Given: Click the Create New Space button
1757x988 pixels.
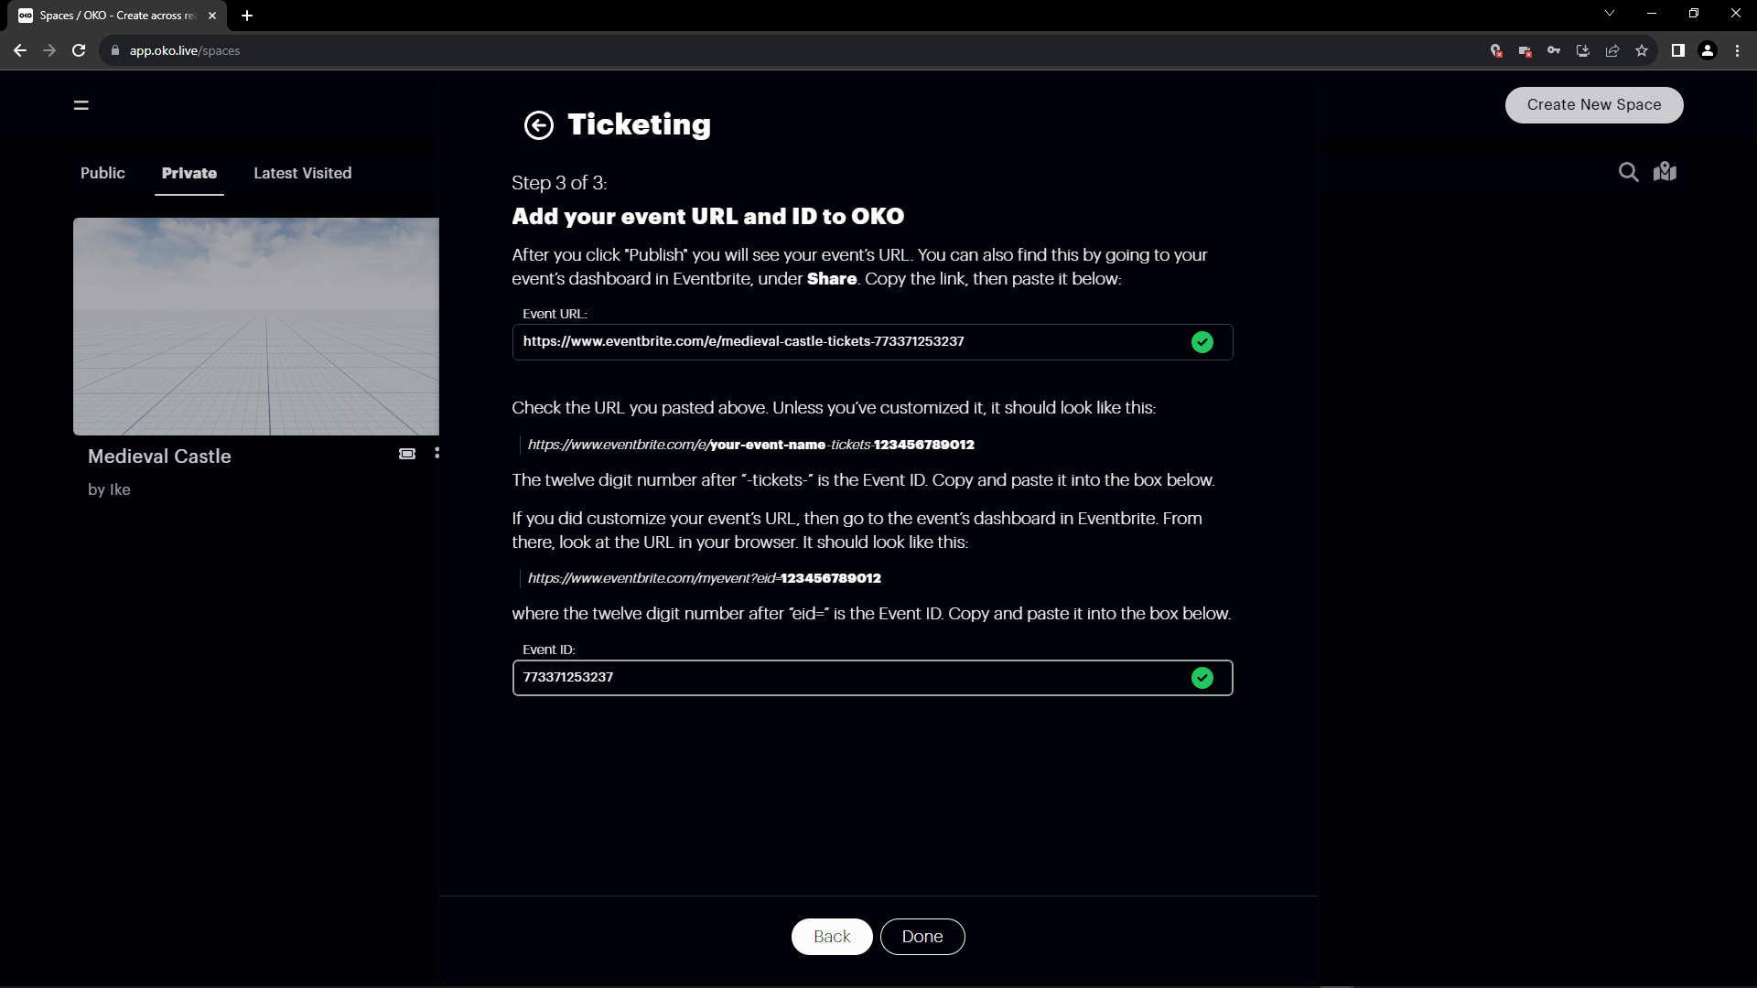Looking at the screenshot, I should 1593,104.
